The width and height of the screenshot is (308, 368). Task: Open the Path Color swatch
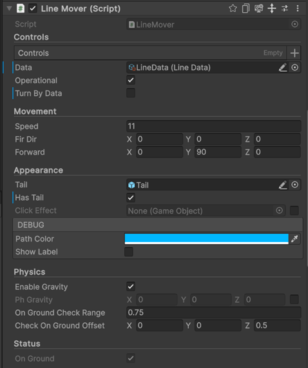coord(206,239)
